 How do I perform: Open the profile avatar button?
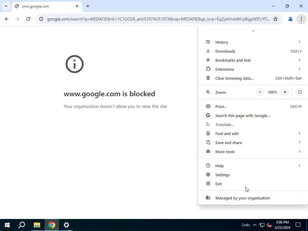pyautogui.click(x=290, y=19)
